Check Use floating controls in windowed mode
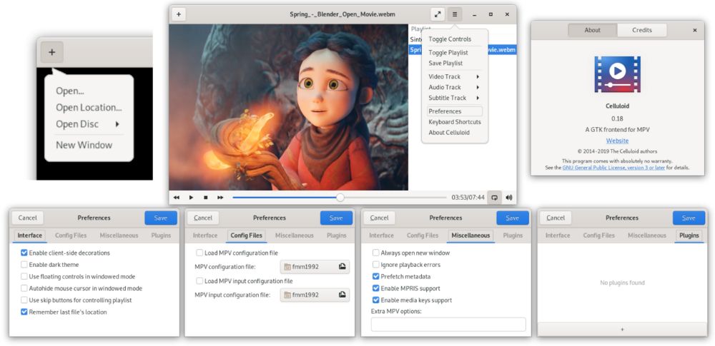This screenshot has height=346, width=715. [x=24, y=276]
